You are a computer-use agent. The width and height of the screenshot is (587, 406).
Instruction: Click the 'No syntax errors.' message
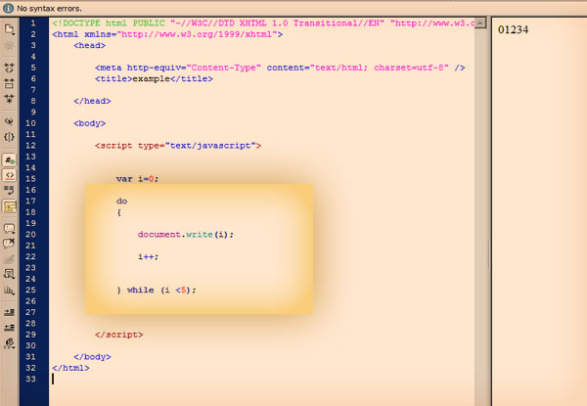point(49,8)
